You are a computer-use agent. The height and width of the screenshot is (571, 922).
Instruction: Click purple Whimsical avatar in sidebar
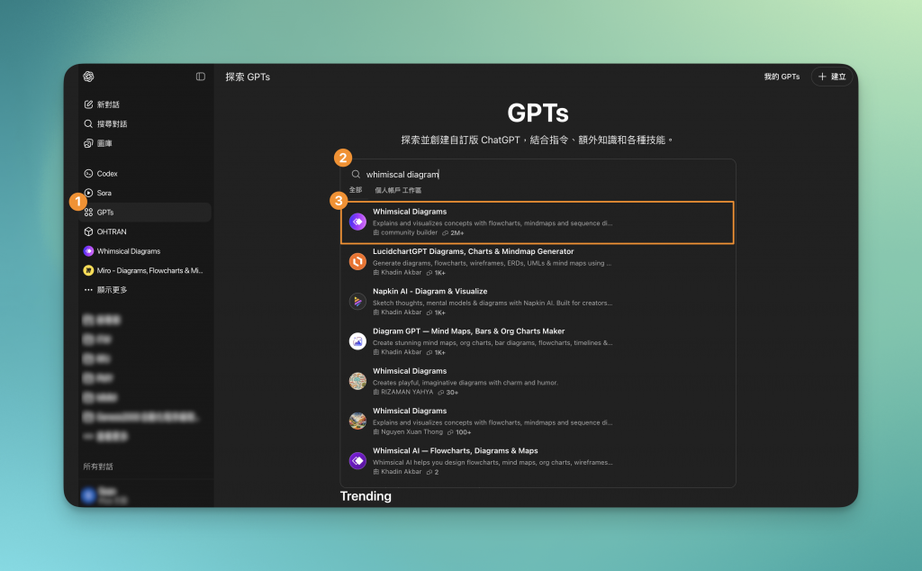click(88, 251)
